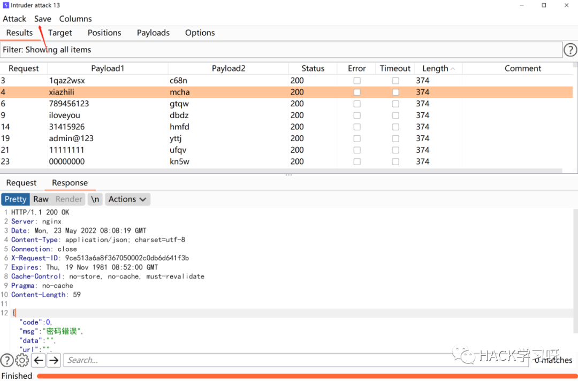
Task: Toggle the \n non-printable characters button
Action: coord(95,199)
